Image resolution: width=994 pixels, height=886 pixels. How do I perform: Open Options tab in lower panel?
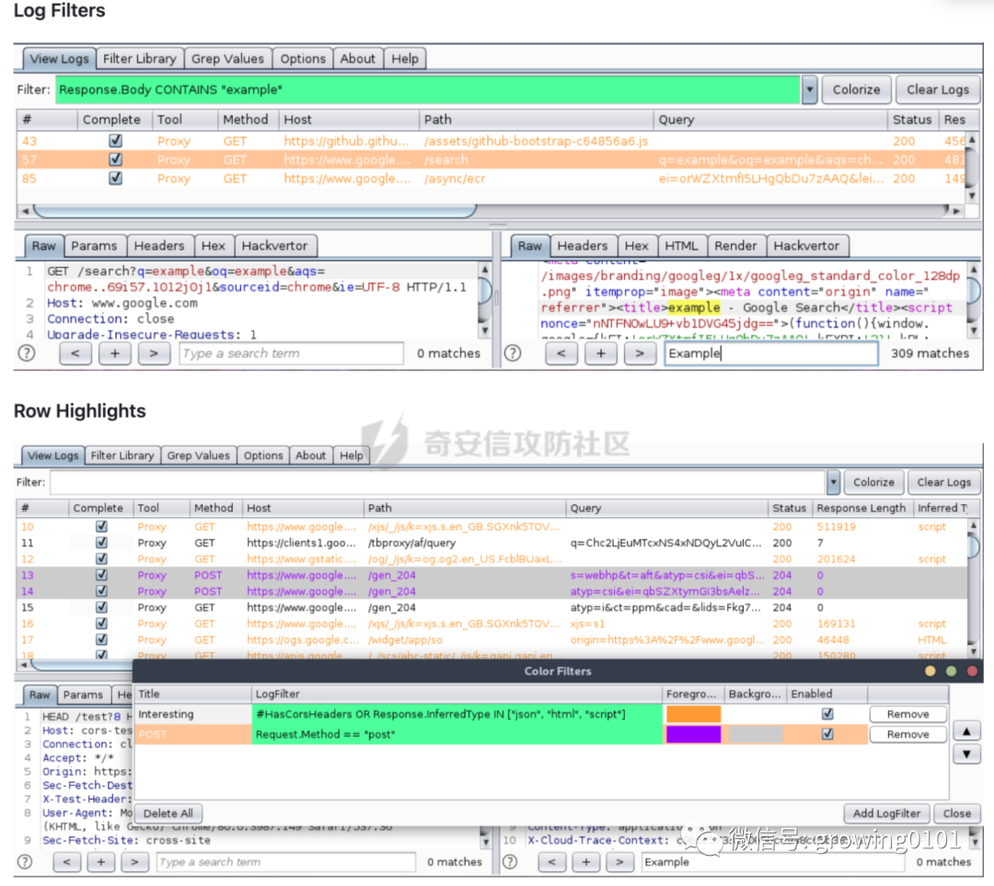(263, 455)
